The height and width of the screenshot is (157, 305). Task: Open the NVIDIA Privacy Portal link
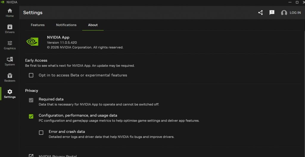[57, 156]
